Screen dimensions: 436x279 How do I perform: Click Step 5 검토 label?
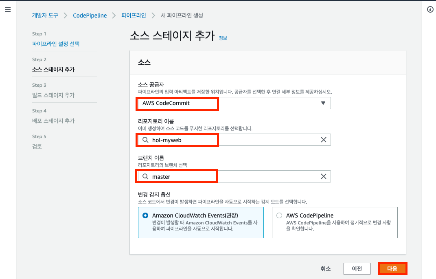tap(37, 146)
